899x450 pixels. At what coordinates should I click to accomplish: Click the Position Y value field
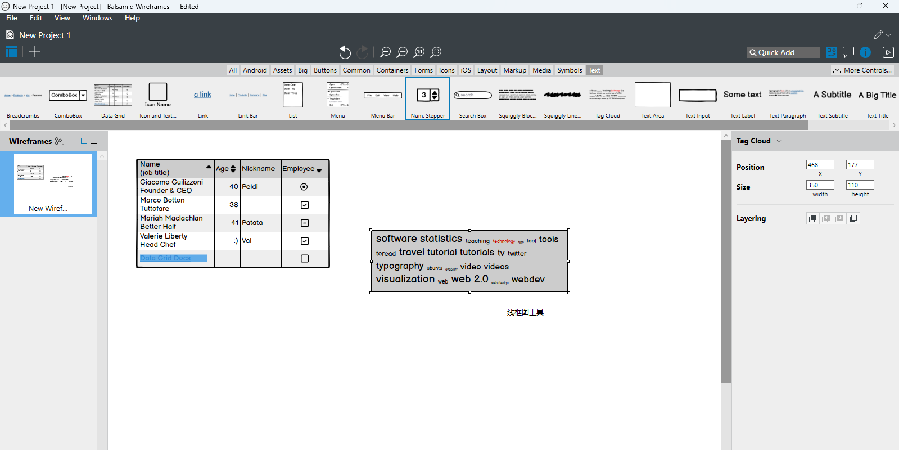pyautogui.click(x=860, y=165)
